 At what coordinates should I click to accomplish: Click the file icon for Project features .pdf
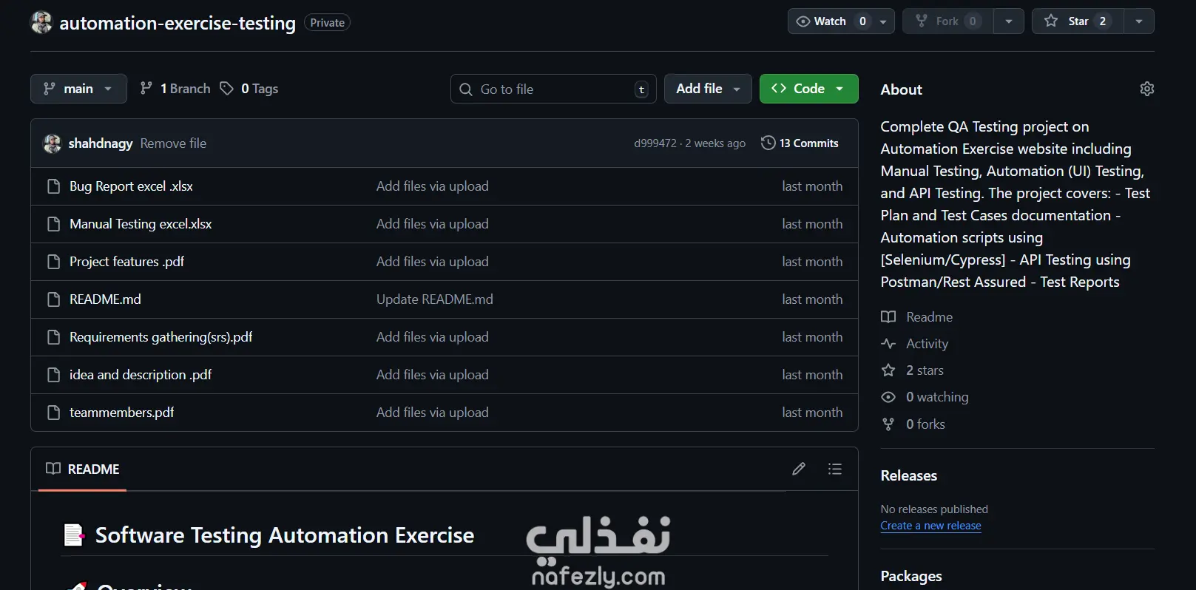[x=53, y=262]
